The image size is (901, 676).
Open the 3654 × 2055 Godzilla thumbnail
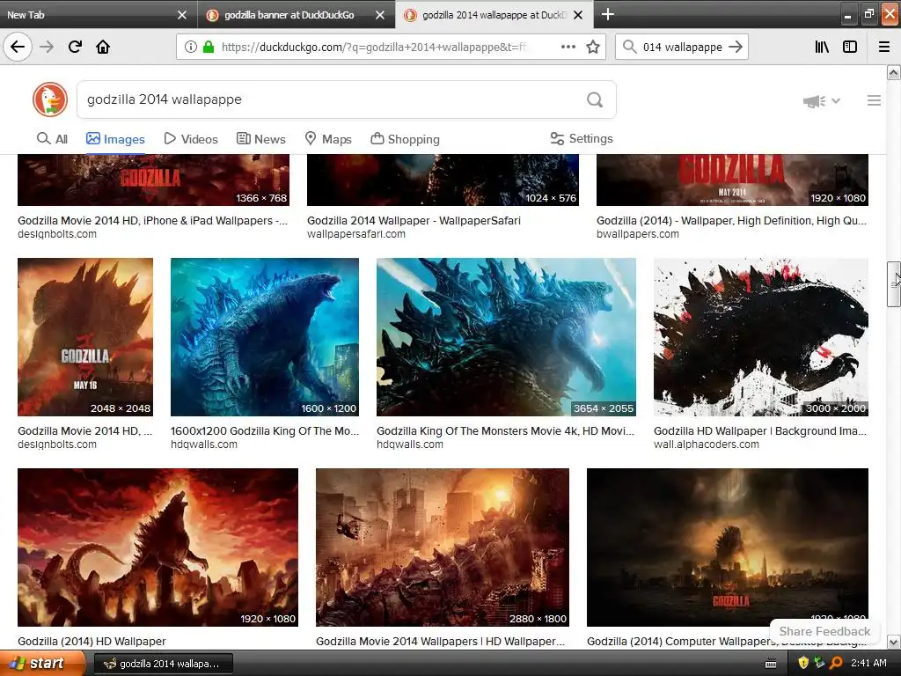[x=506, y=337]
